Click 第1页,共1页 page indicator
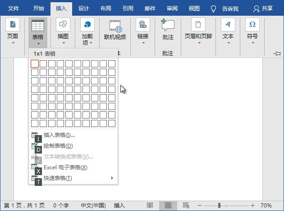Screen dimensions: 284x211 [x=24, y=206]
